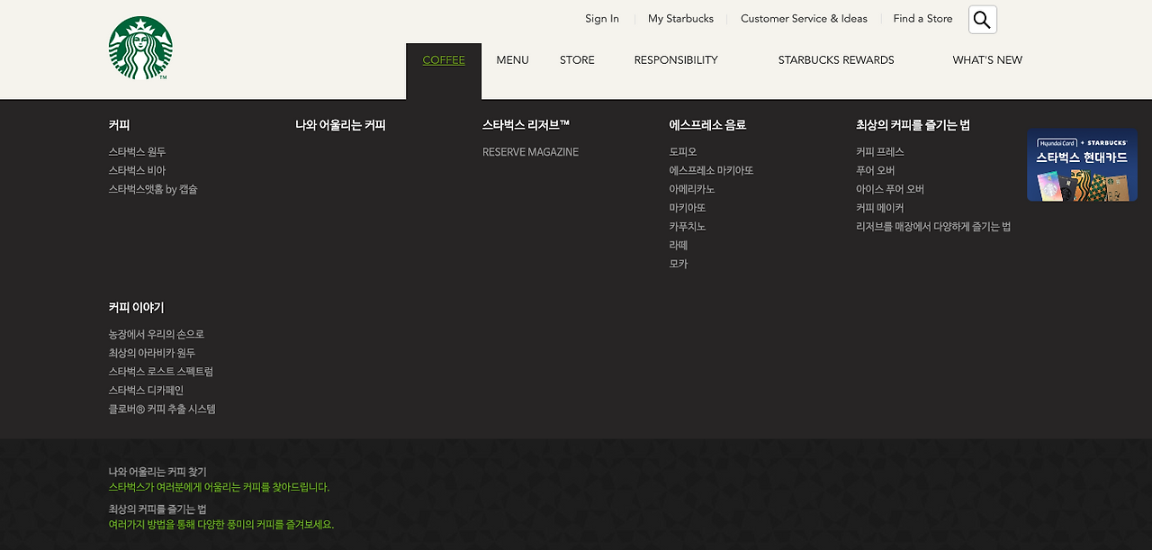Open 커피 메이커 link
The height and width of the screenshot is (550, 1152).
[880, 208]
